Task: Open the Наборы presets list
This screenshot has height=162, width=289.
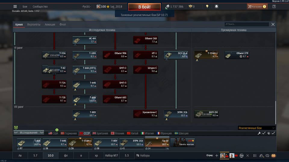Action: 143,155
